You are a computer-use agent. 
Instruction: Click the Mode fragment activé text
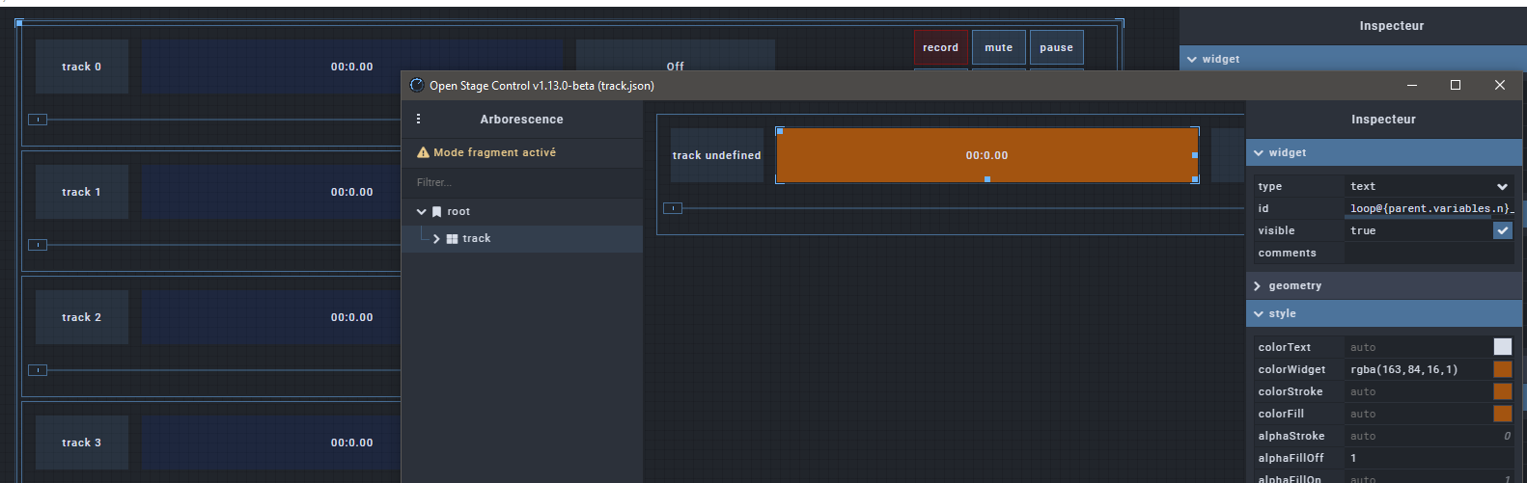494,152
